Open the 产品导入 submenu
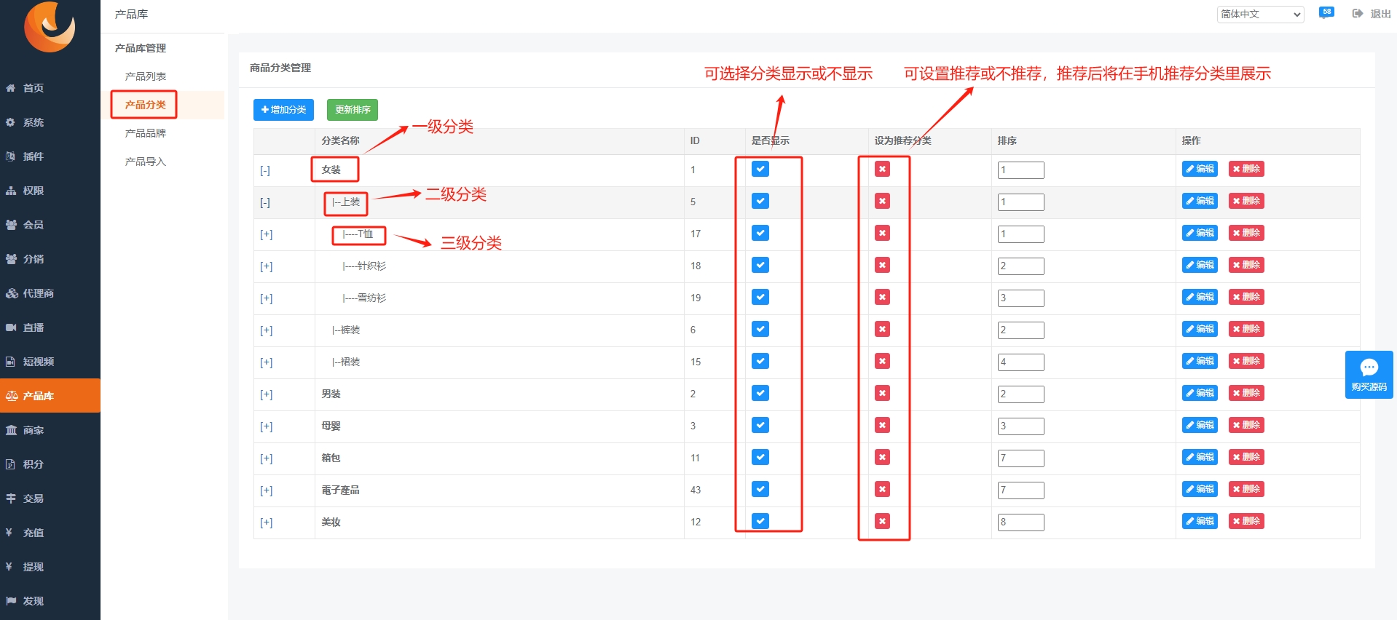 tap(145, 162)
